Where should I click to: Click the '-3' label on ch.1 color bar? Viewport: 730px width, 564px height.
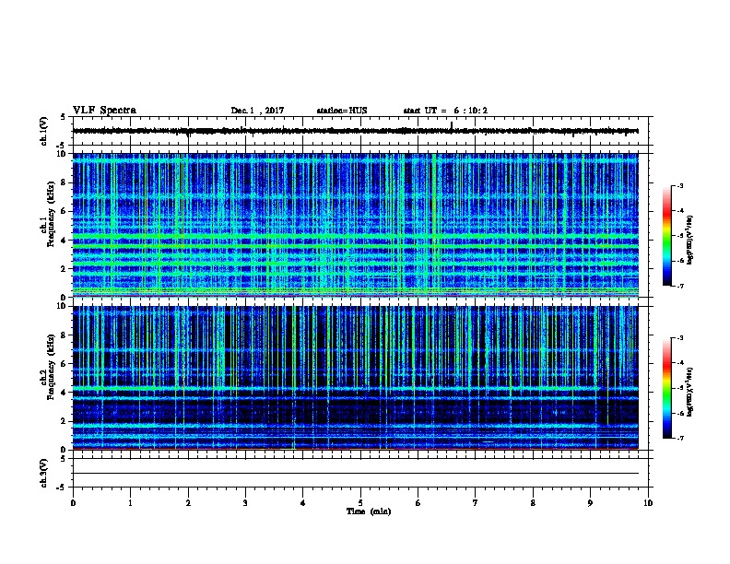679,185
